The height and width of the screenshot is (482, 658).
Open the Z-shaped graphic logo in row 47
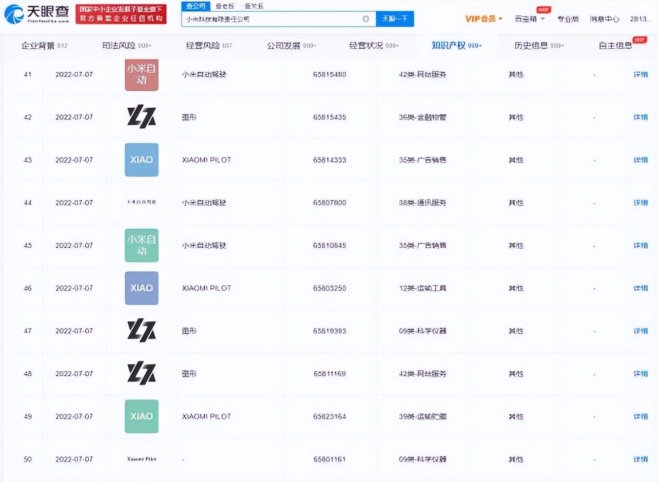142,331
